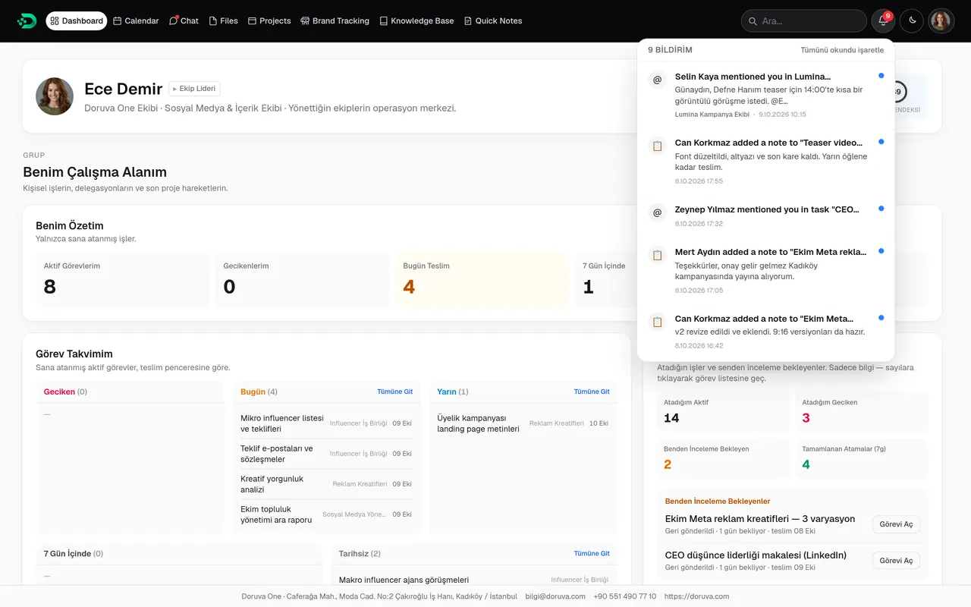
Task: Click the Projects icon in navigation
Action: 253,21
